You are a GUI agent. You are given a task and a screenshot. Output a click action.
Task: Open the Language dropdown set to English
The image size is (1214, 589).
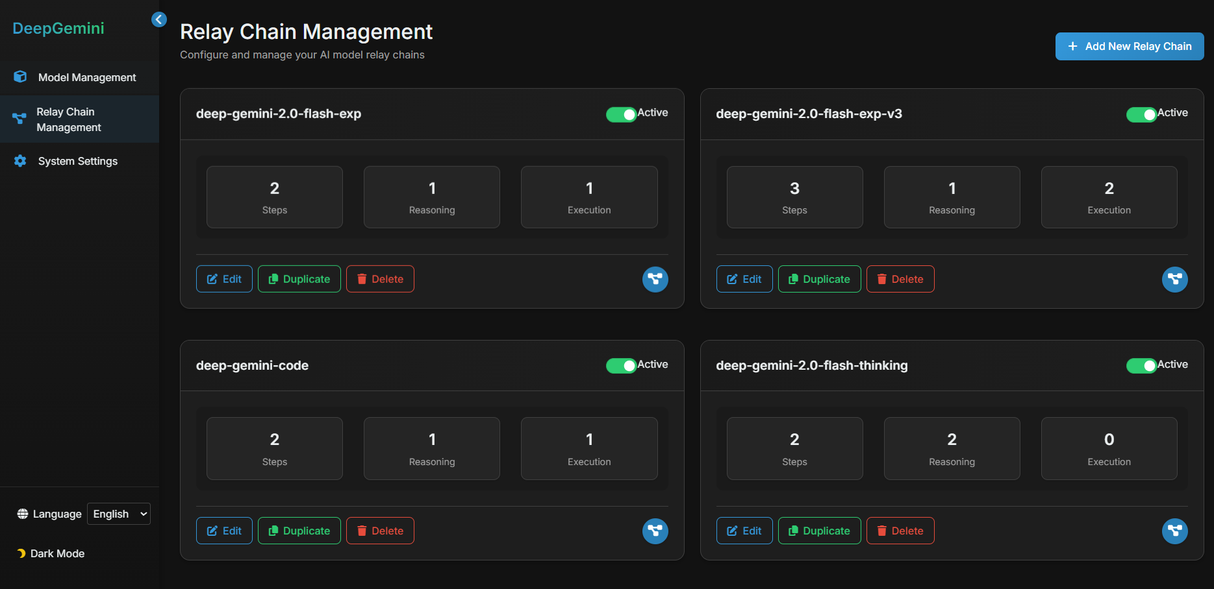click(119, 514)
